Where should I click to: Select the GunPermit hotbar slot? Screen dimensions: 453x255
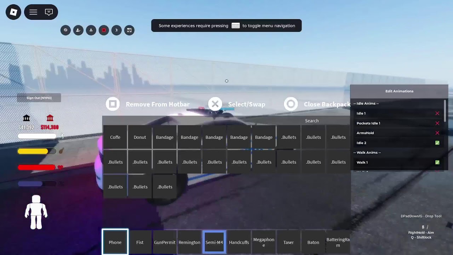(165, 242)
